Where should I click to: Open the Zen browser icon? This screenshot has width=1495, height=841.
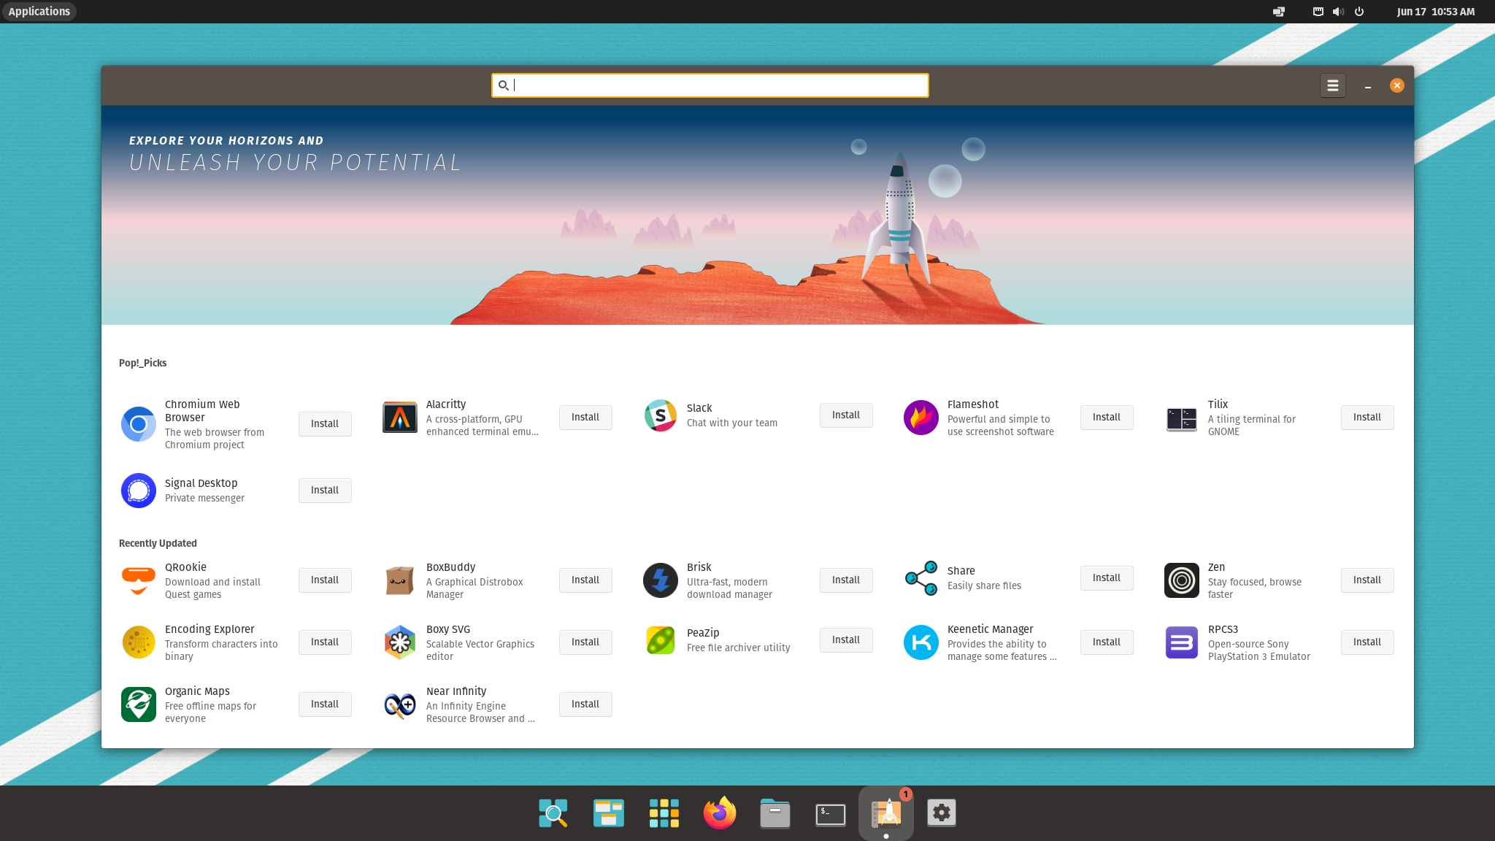(x=1182, y=580)
